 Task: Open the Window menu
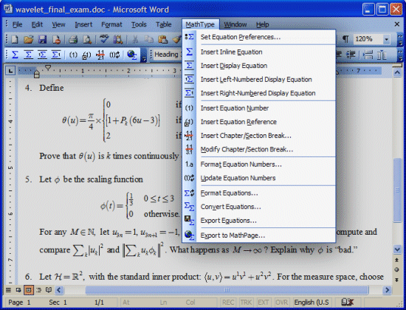pyautogui.click(x=235, y=24)
